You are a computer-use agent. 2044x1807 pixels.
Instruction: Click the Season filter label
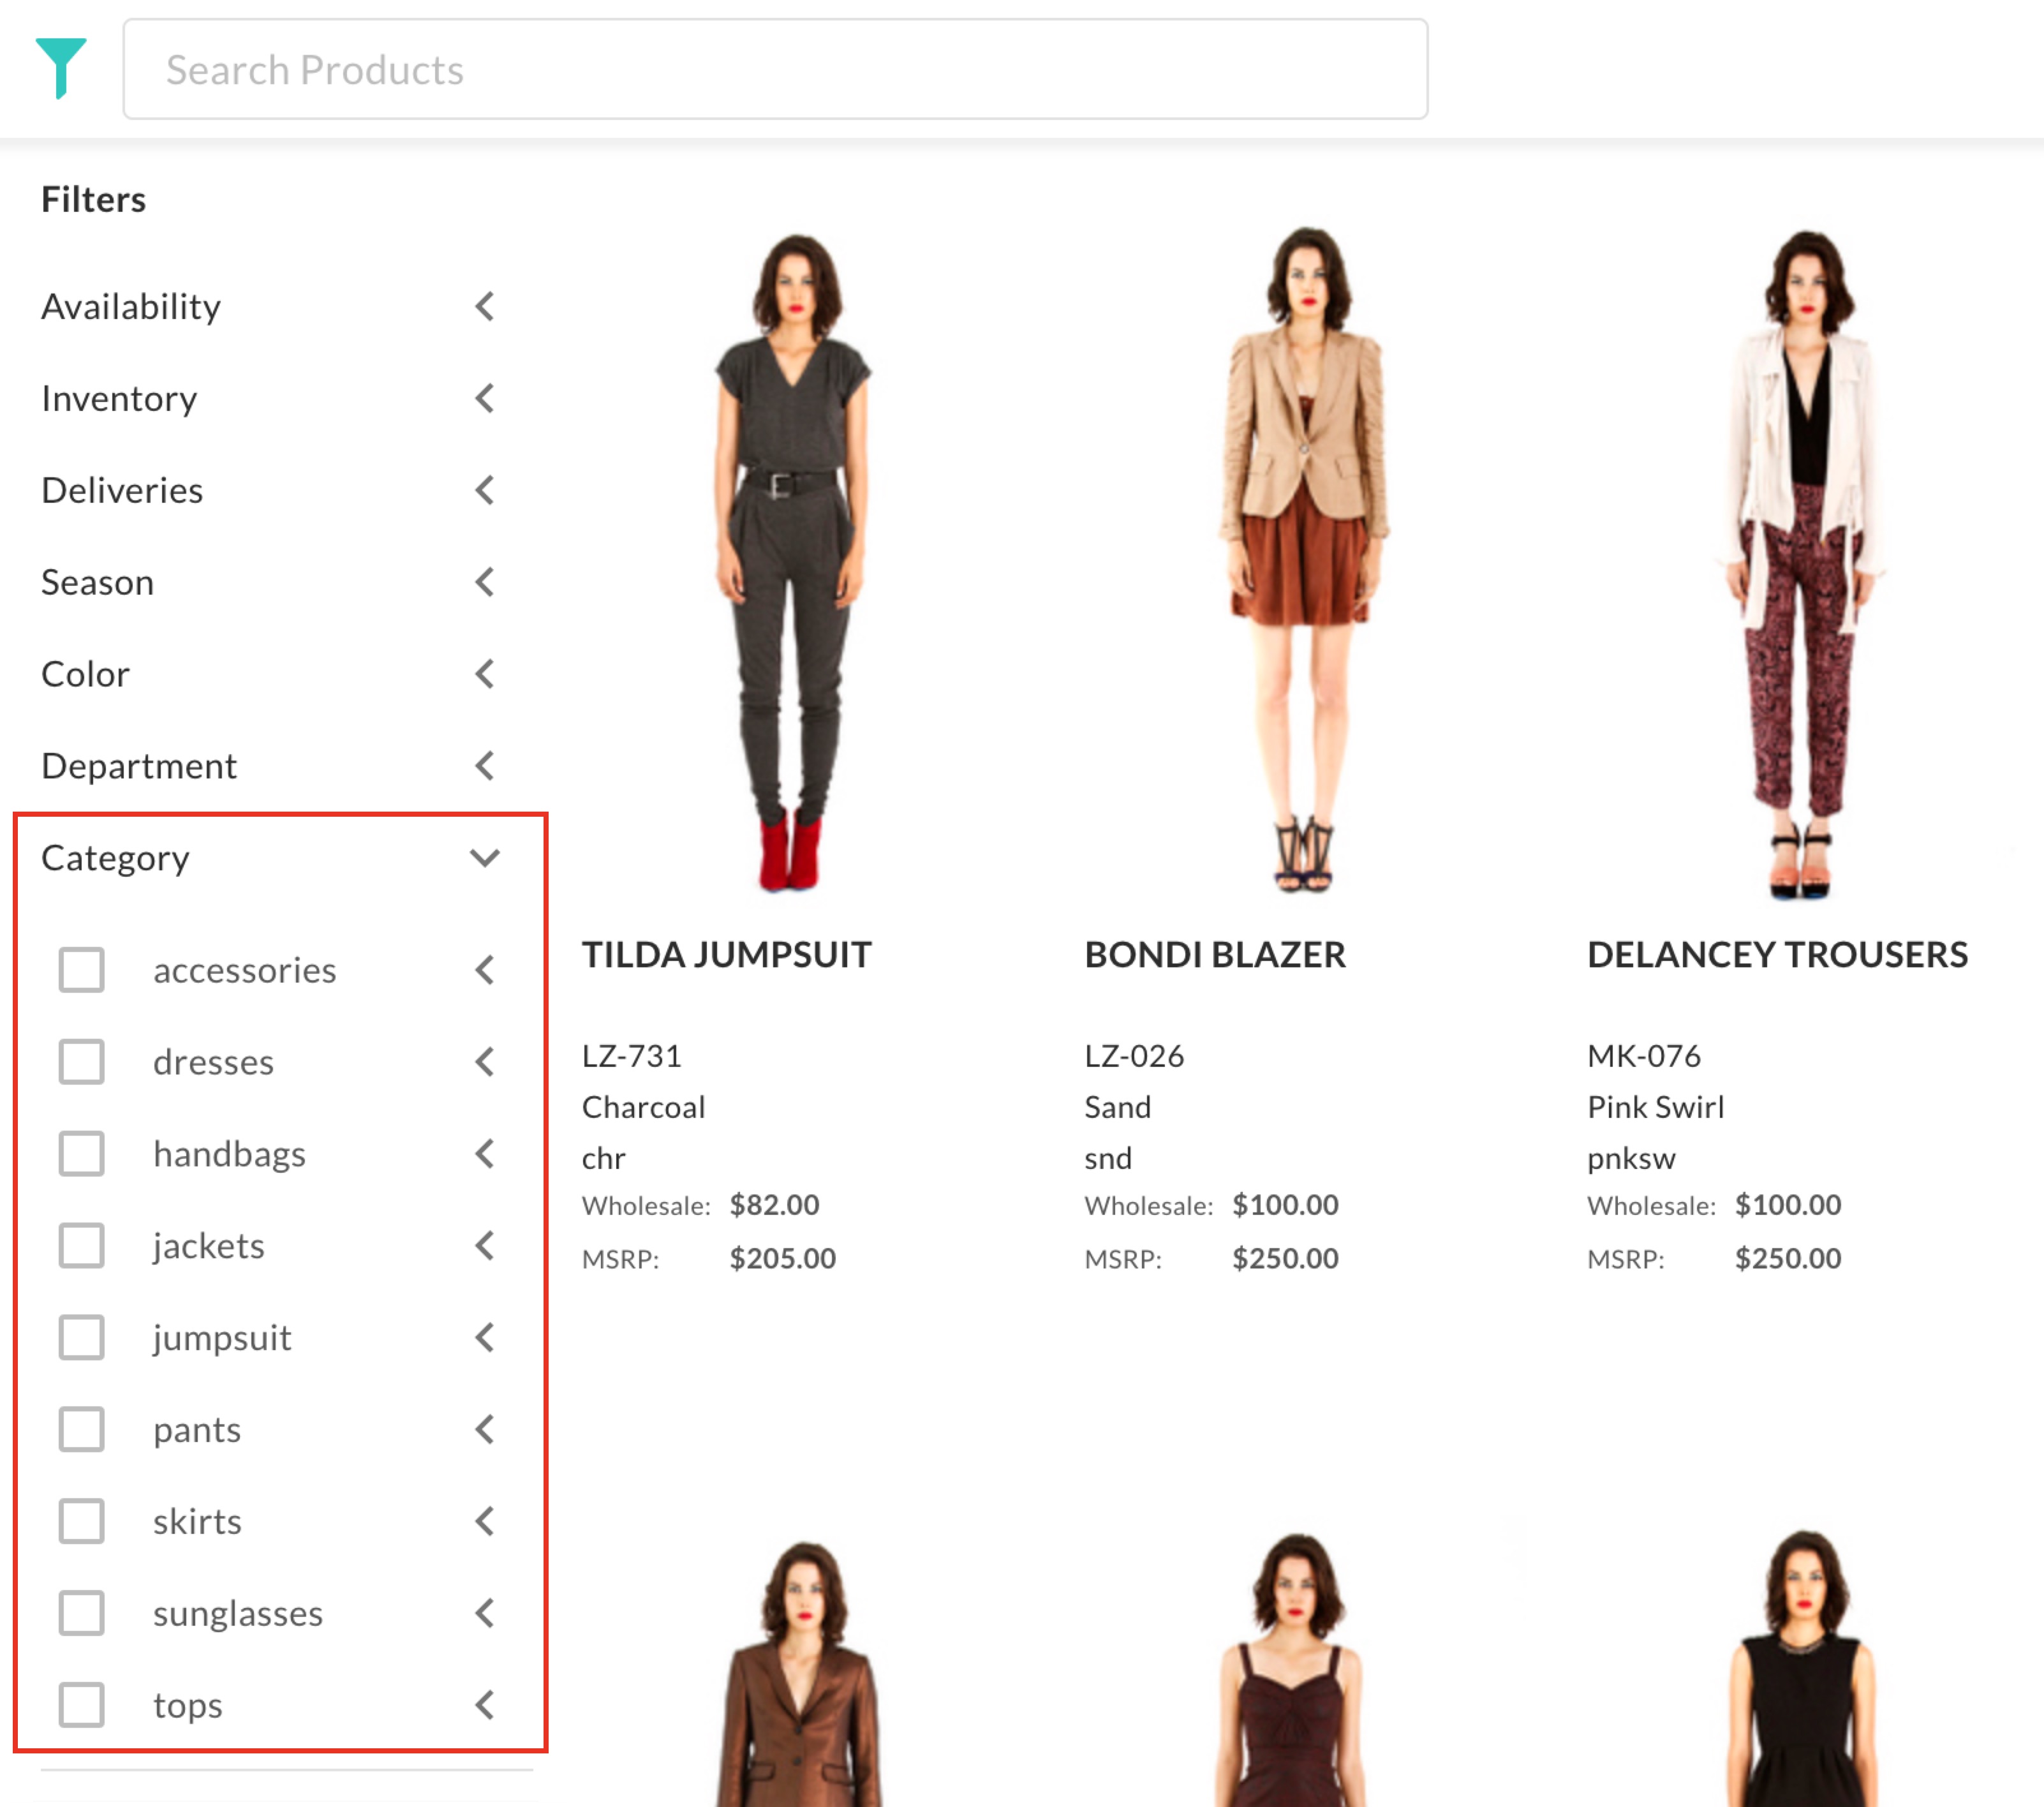(97, 582)
